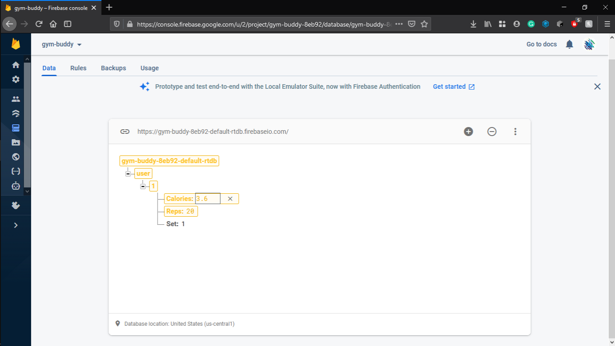Bookmark this page star icon
Screen dimensions: 615x346
pyautogui.click(x=424, y=24)
